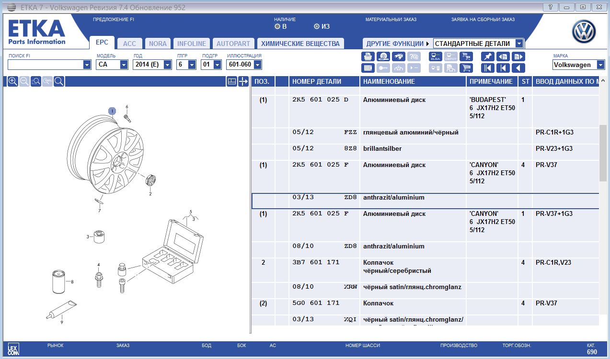This screenshot has height=359, width=610.
Task: Expand ДРУГИЕ ФУНКЦИИ menu
Action: click(397, 44)
